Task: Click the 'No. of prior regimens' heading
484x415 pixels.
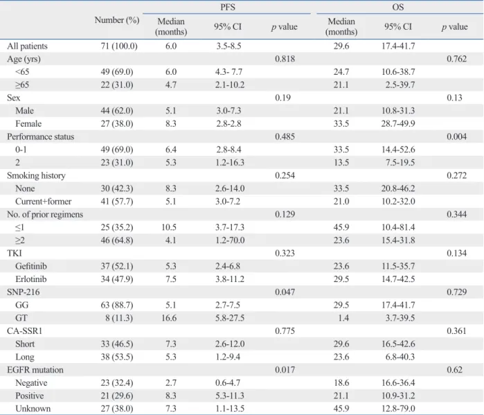Action: pyautogui.click(x=45, y=215)
